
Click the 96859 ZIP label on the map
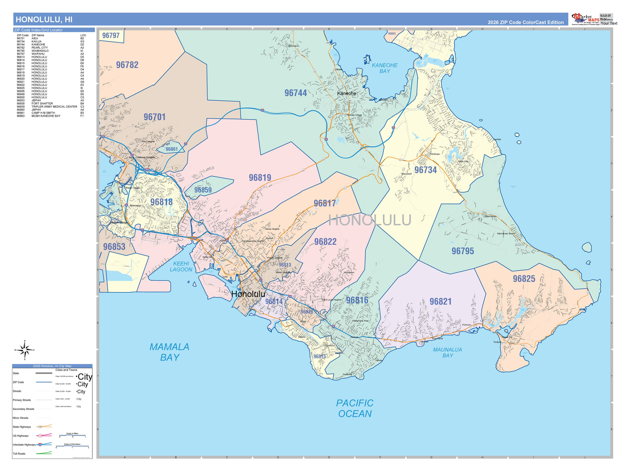tap(203, 190)
